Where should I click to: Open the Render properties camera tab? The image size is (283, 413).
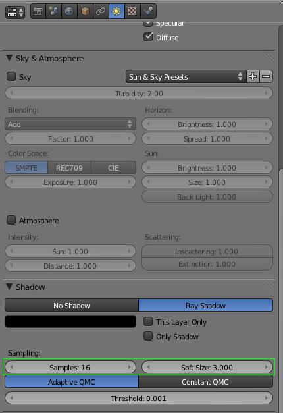pyautogui.click(x=38, y=11)
